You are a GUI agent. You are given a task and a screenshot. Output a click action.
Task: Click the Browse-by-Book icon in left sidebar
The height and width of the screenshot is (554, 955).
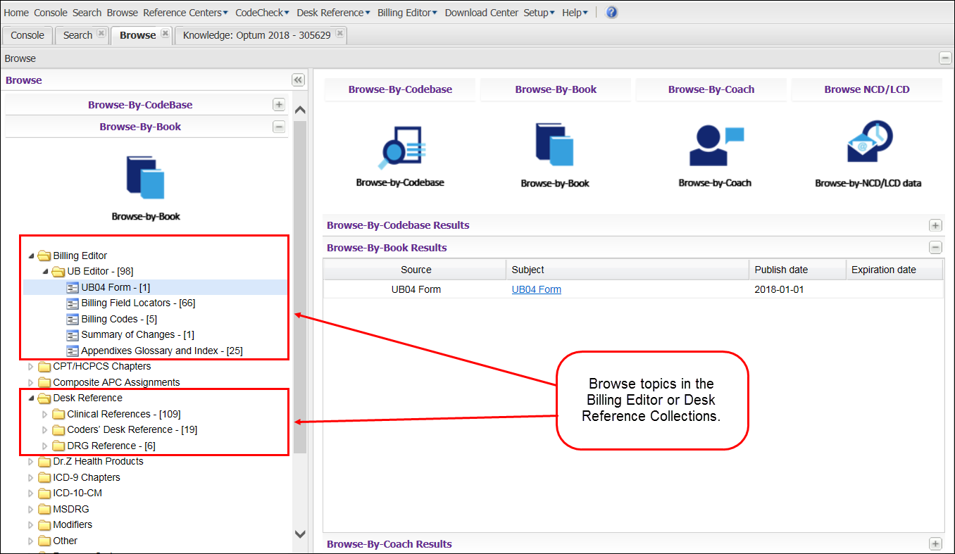(x=145, y=178)
